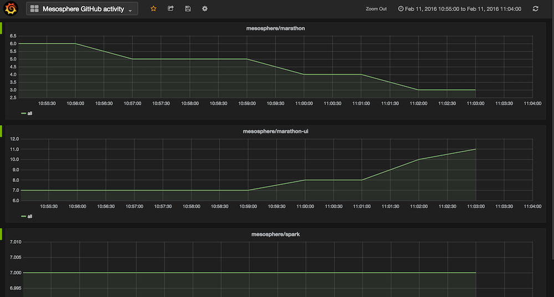
Task: Star this dashboard as favorite
Action: [x=153, y=9]
